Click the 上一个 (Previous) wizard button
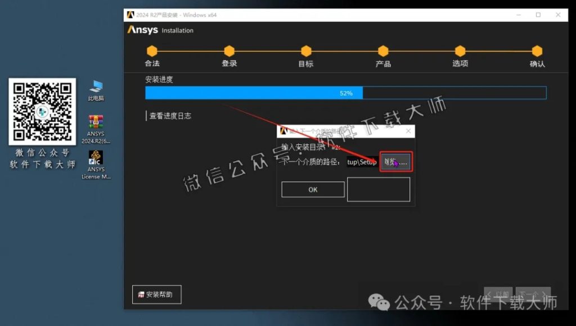The image size is (576, 326). coord(498,292)
